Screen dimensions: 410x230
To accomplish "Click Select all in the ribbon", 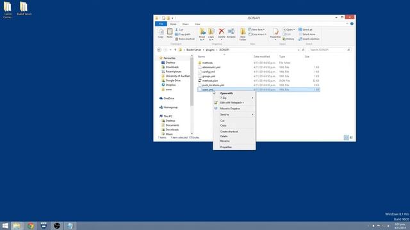I will pos(306,30).
